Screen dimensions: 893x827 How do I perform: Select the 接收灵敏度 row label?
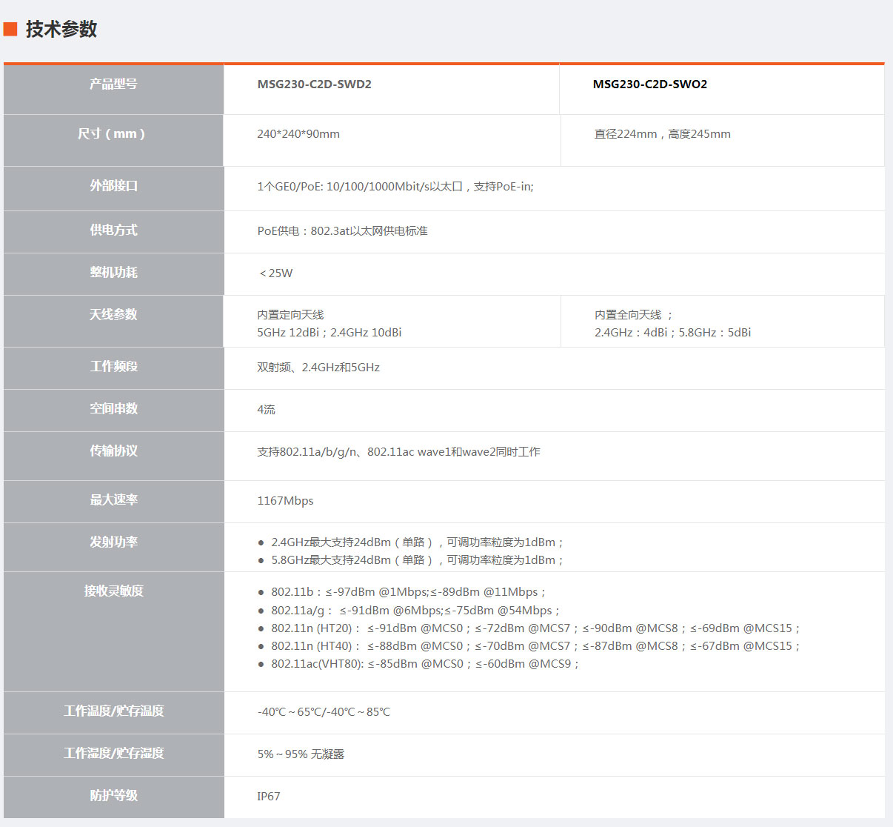pyautogui.click(x=113, y=591)
